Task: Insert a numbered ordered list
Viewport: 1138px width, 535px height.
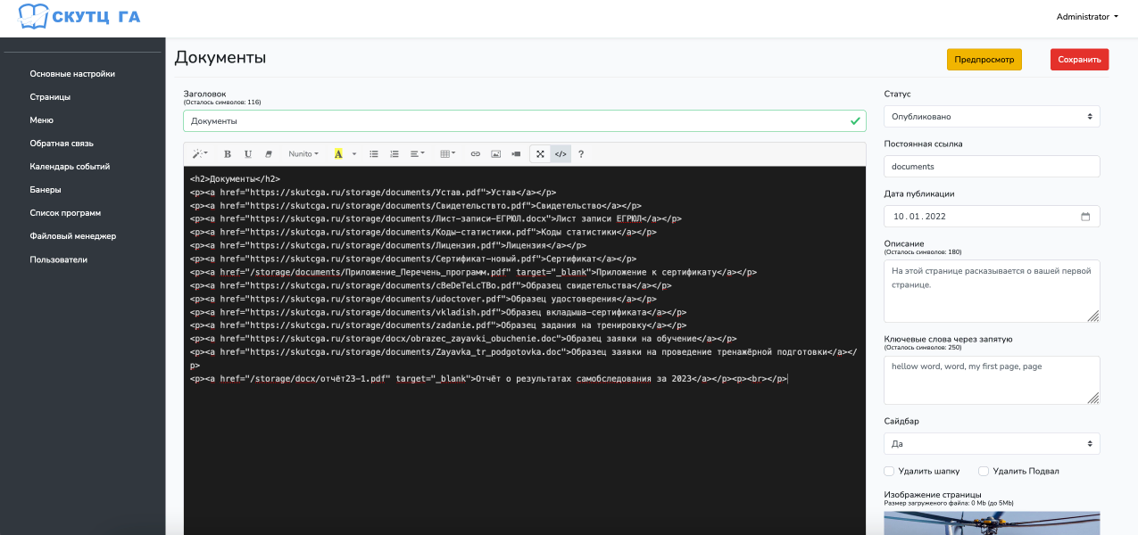Action: click(x=395, y=154)
